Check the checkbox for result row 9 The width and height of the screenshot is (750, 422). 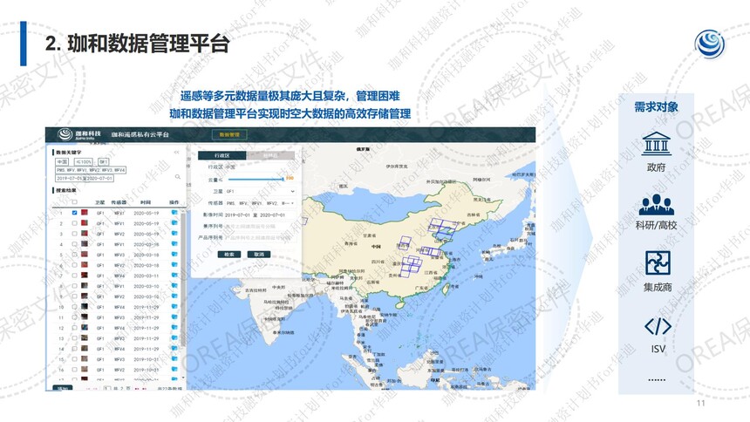click(x=74, y=296)
